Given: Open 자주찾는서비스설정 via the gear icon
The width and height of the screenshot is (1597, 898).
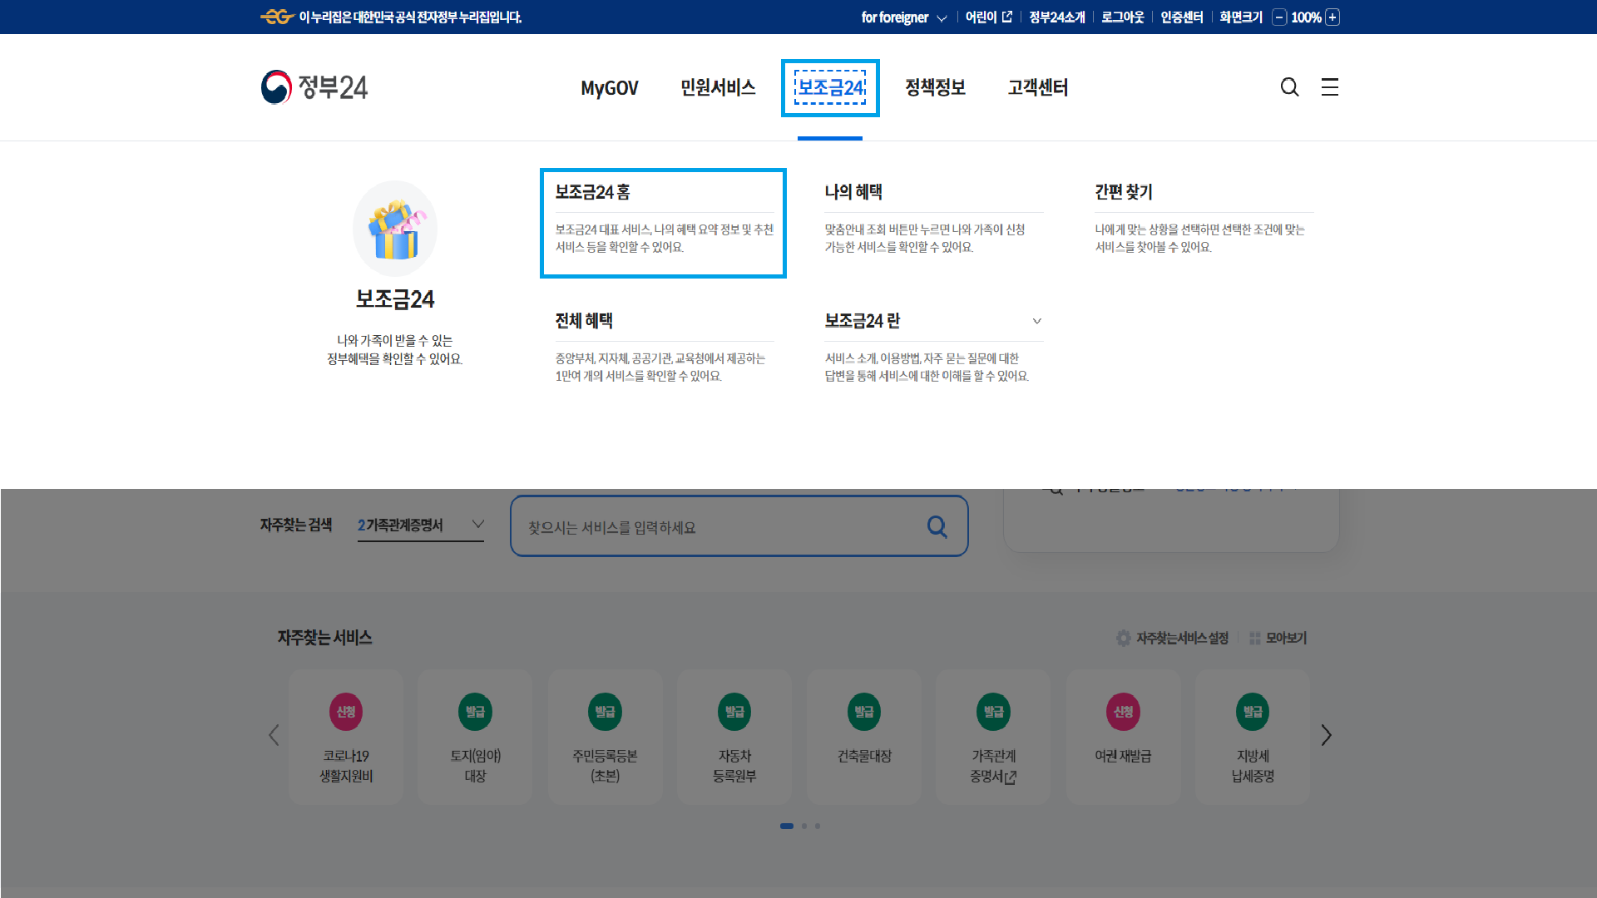Looking at the screenshot, I should [x=1123, y=639].
